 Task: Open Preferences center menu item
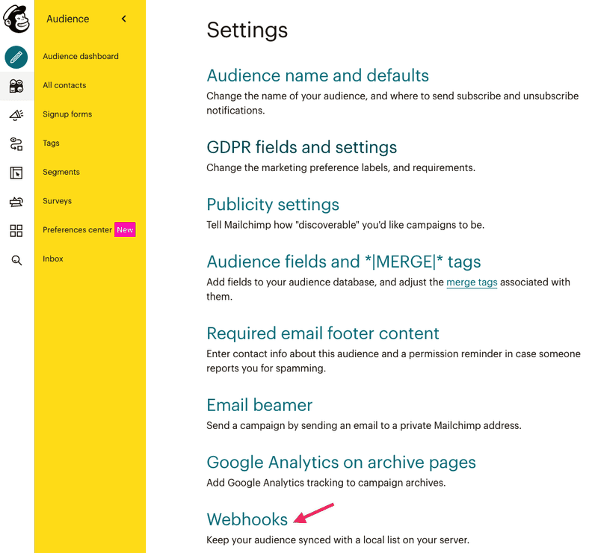coord(78,230)
